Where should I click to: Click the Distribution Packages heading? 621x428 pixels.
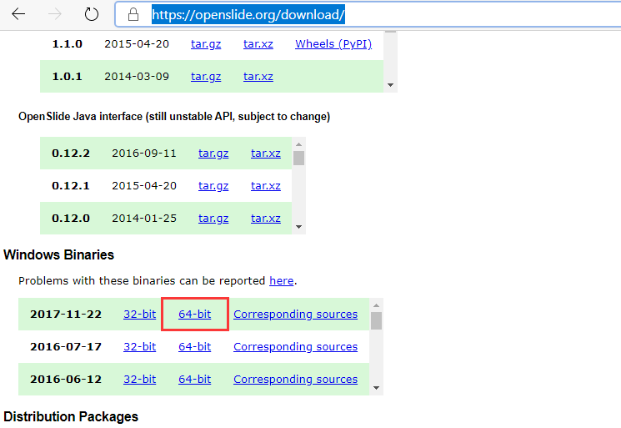[71, 416]
